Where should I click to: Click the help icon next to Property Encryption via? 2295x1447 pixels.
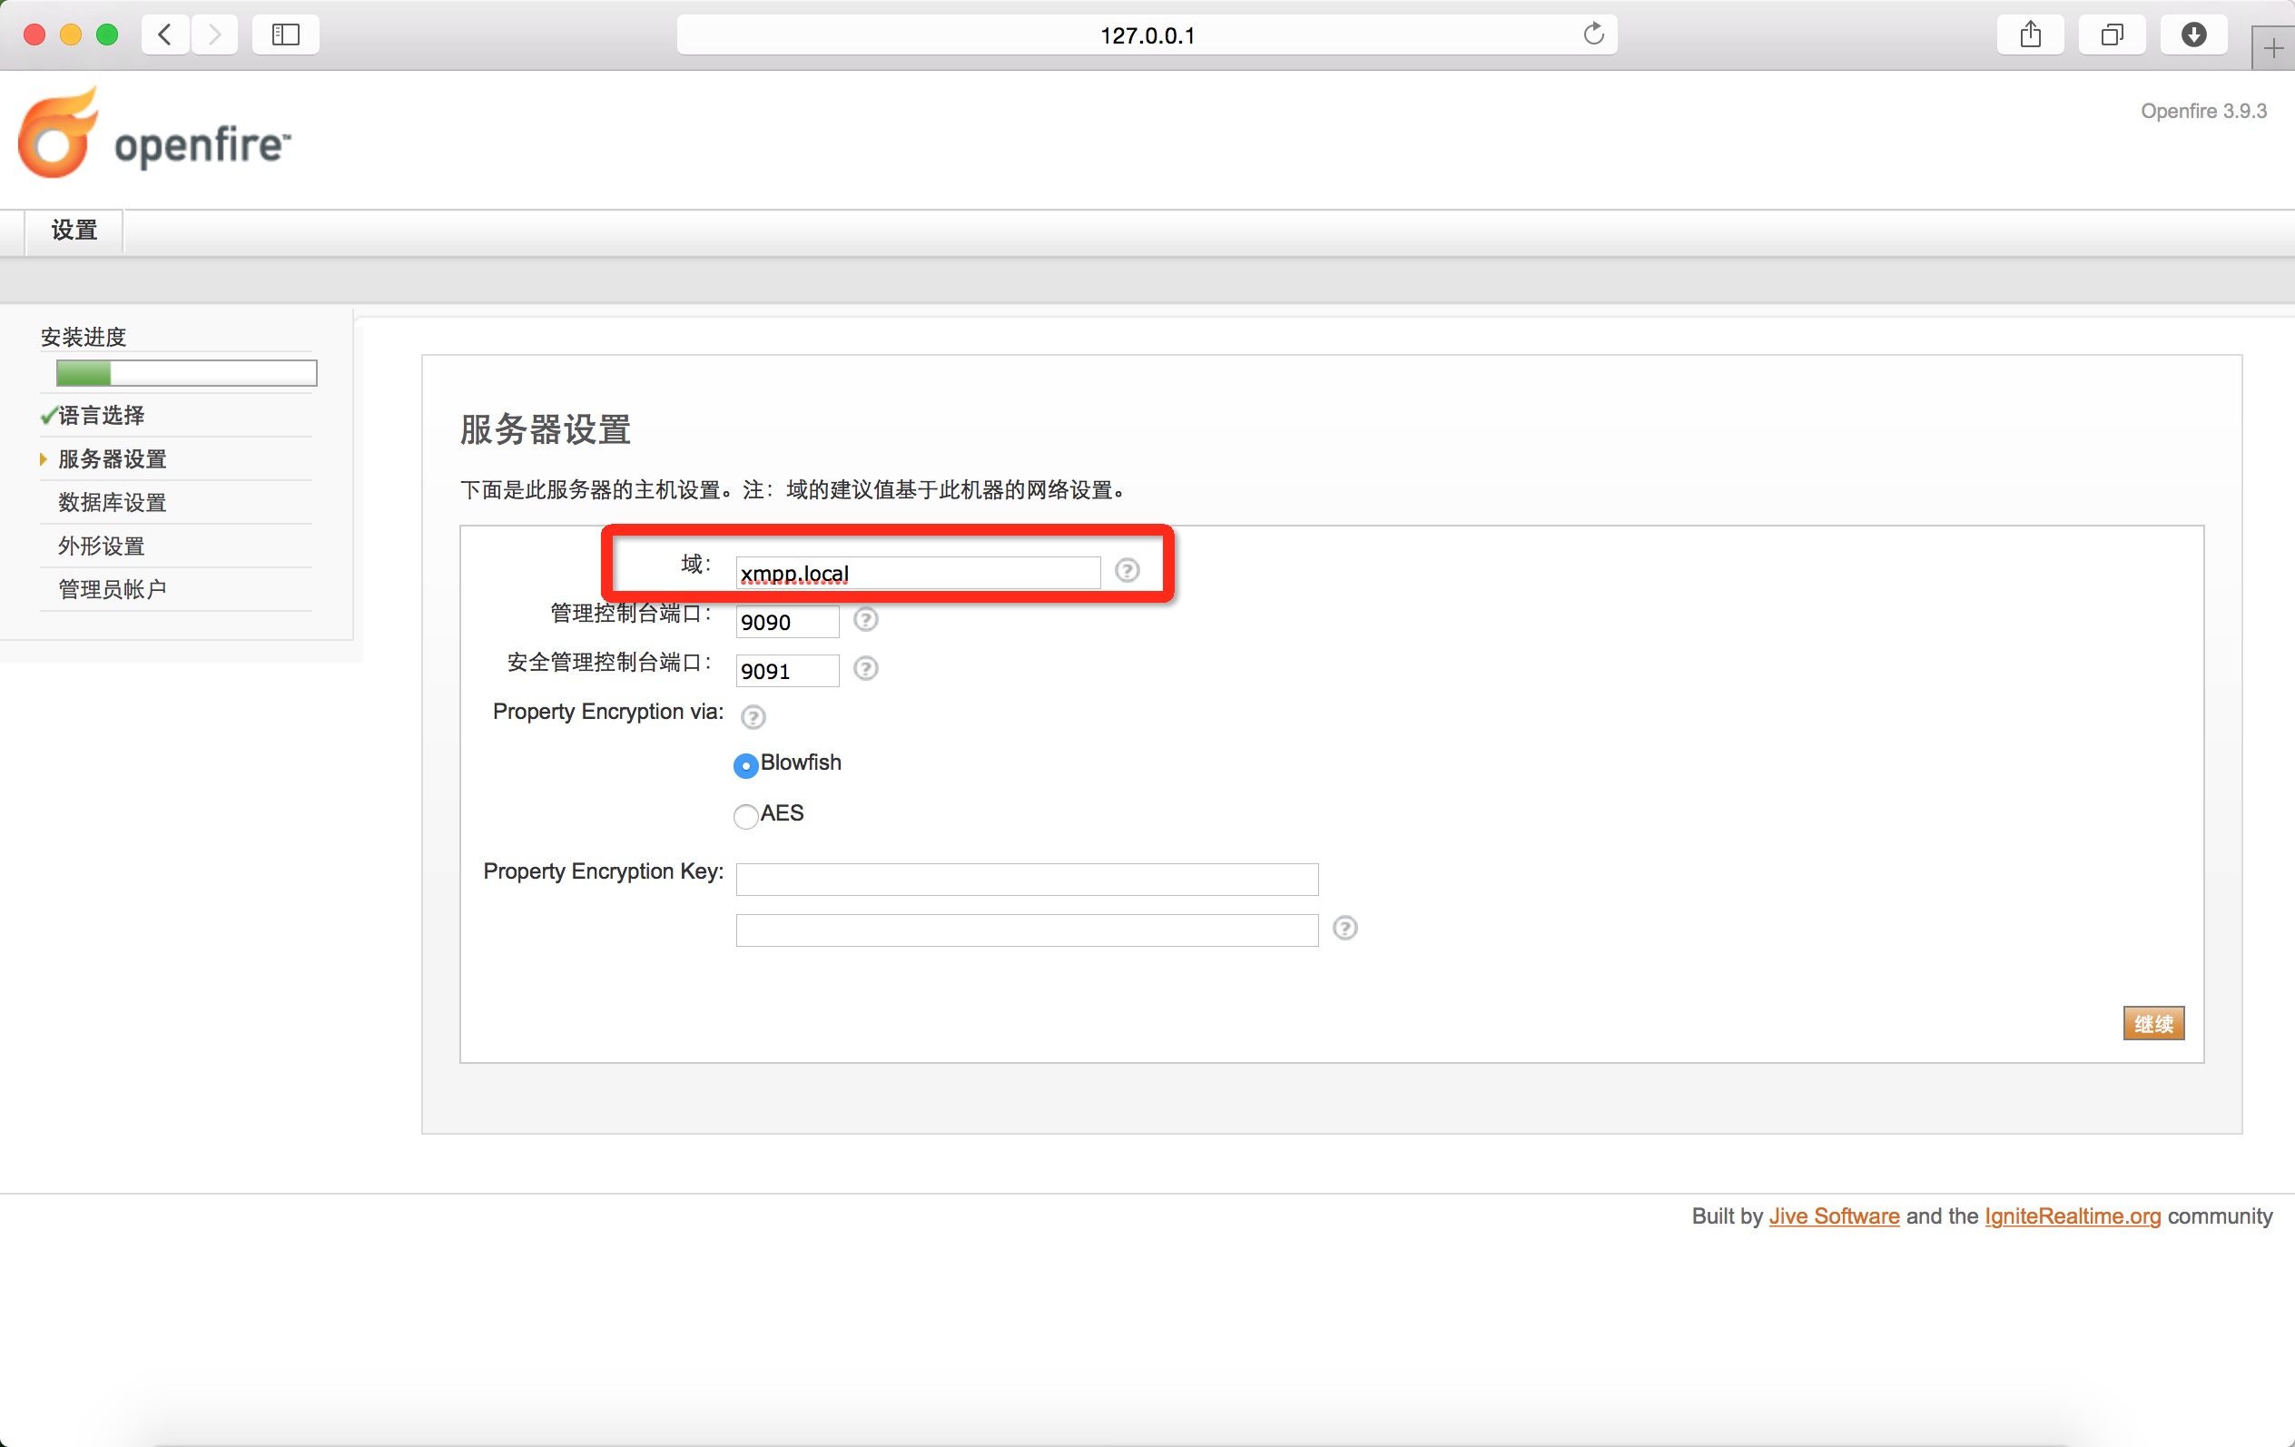pos(753,717)
